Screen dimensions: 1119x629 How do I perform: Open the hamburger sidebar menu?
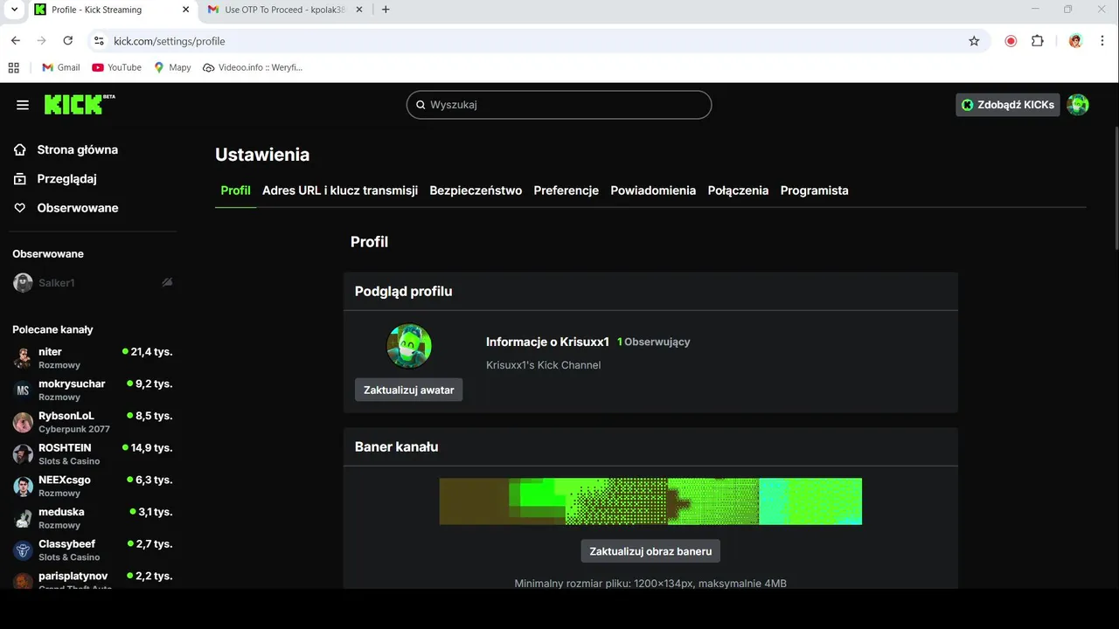[x=23, y=105]
